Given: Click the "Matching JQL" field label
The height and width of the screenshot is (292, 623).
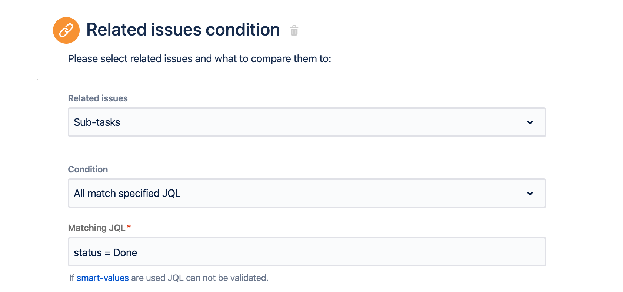Looking at the screenshot, I should pos(97,228).
